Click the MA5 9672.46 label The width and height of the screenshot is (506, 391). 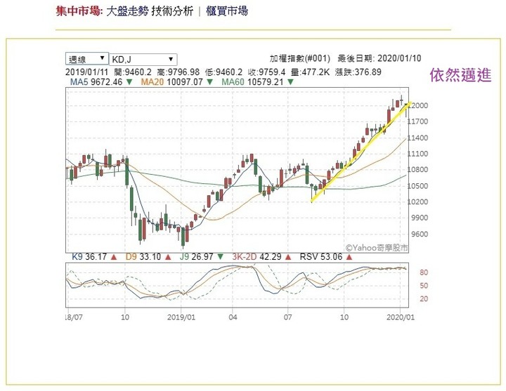96,82
